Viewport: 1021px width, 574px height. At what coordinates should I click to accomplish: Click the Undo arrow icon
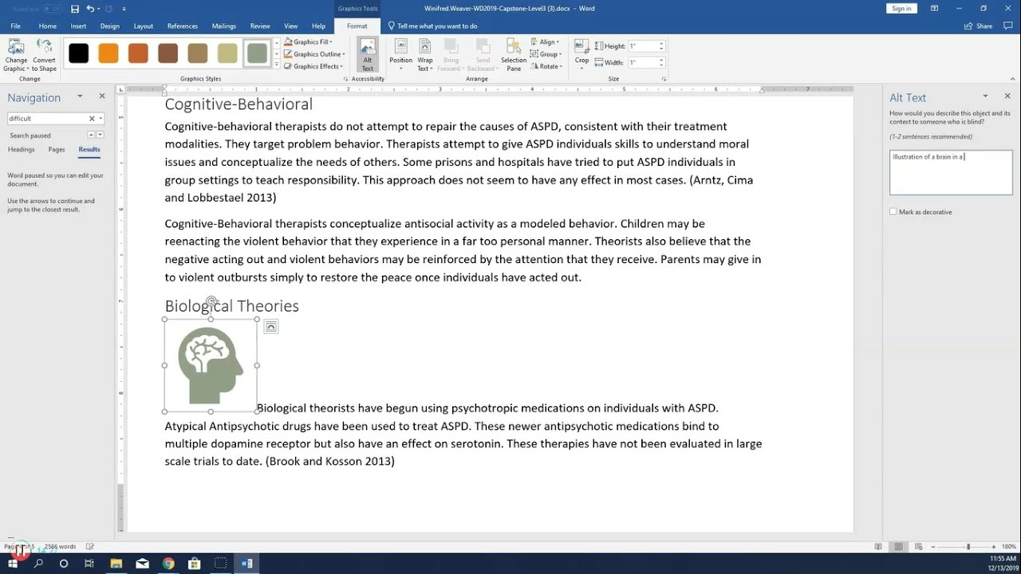tap(89, 9)
